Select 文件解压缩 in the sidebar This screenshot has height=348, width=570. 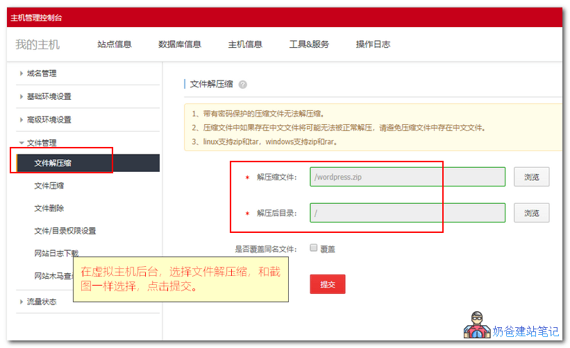pyautogui.click(x=88, y=163)
